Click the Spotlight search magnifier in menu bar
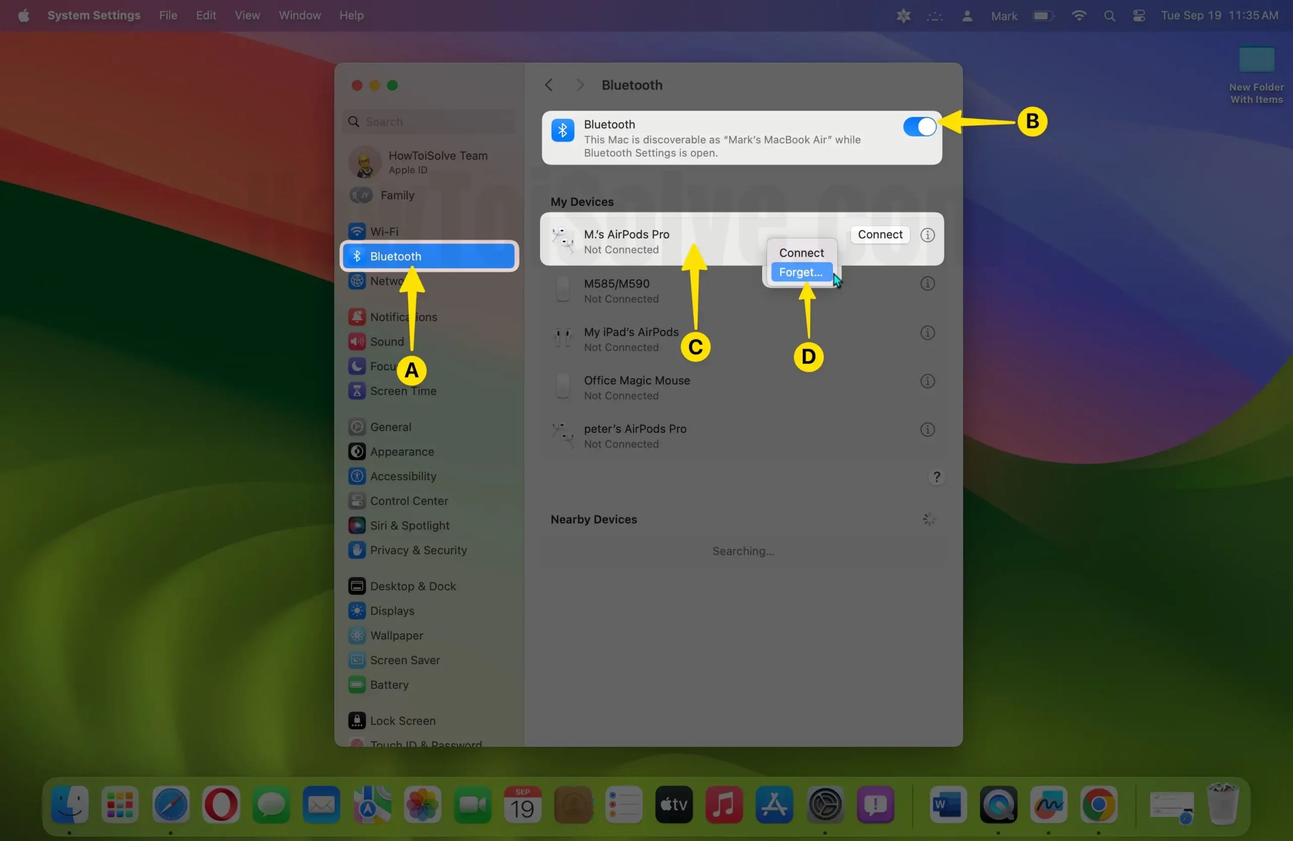Screen dimensions: 1293x841 (1109, 15)
